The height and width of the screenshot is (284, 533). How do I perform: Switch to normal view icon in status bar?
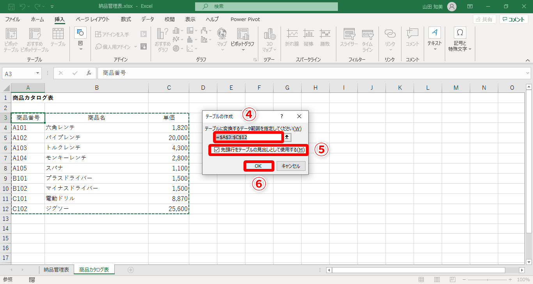click(421, 280)
